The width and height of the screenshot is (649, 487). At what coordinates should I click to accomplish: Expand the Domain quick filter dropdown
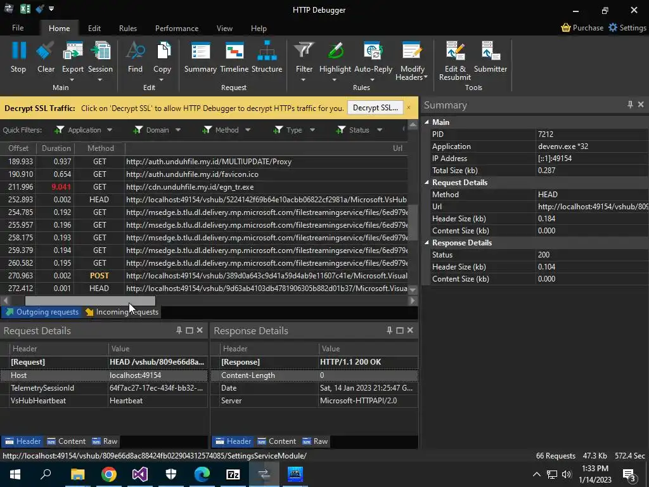click(x=178, y=130)
